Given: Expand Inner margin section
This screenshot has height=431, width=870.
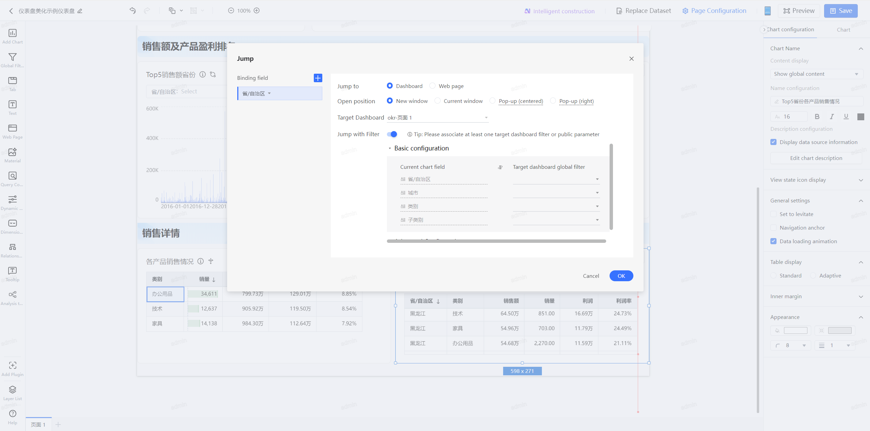Looking at the screenshot, I should pyautogui.click(x=861, y=297).
